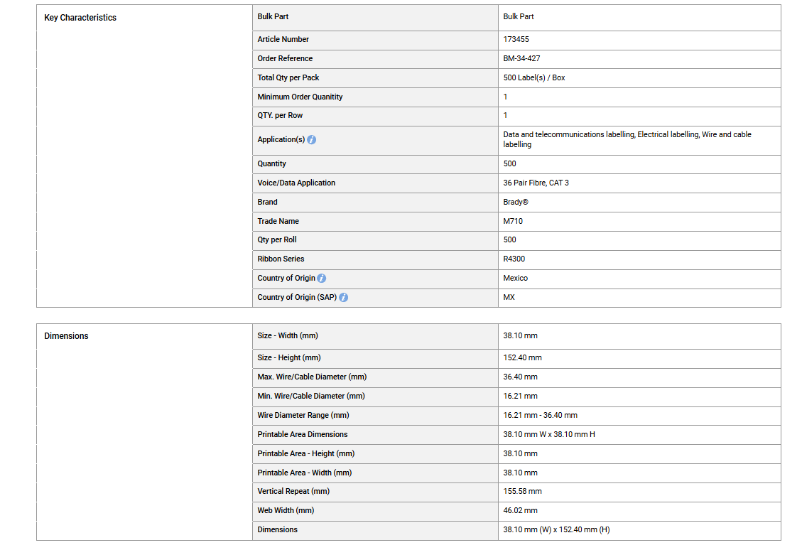Click the Vertical Repeat (mm) label
802x550 pixels.
point(293,491)
